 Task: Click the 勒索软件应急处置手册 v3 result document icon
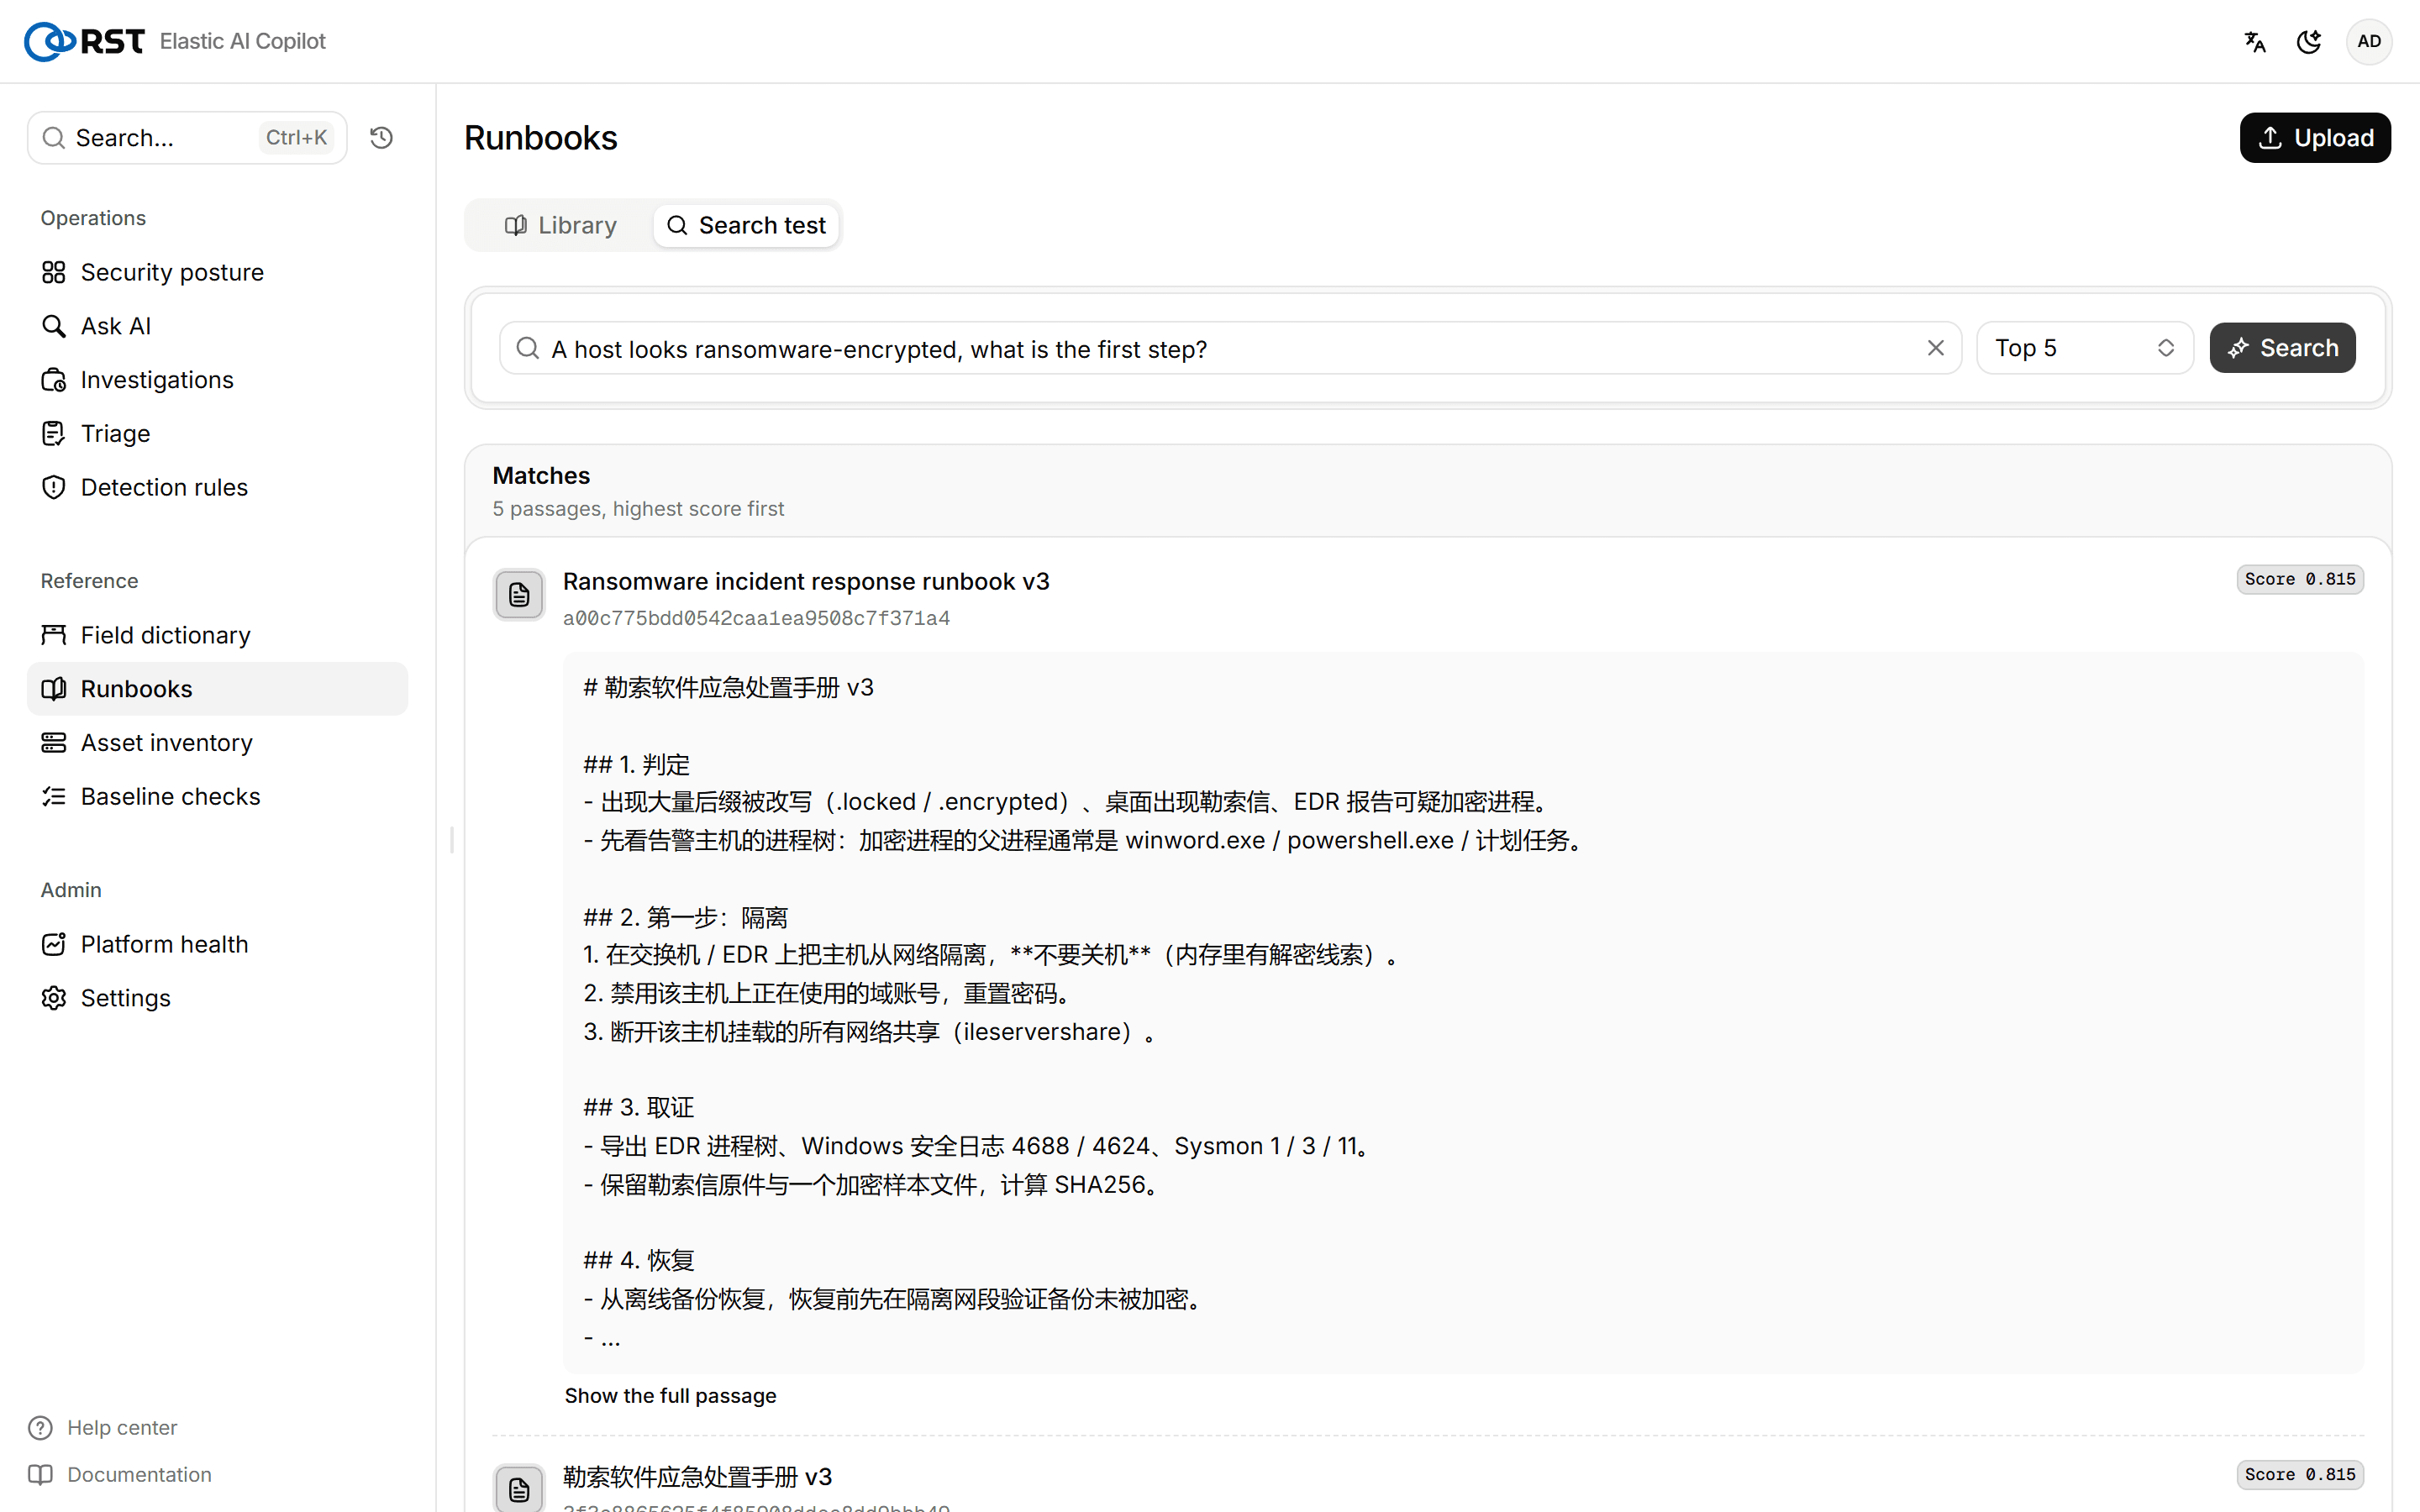tap(519, 1488)
